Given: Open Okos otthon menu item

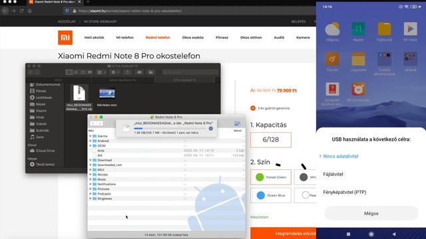Looking at the screenshot, I should (x=251, y=38).
